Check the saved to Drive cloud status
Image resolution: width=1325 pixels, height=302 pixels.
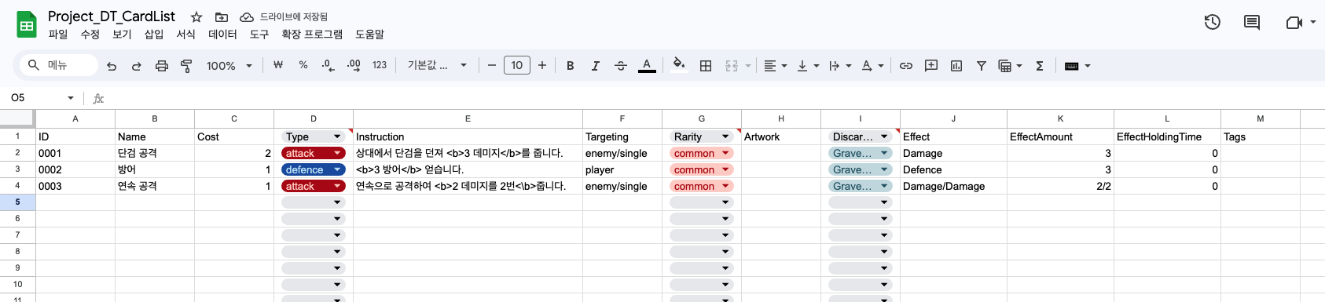tap(247, 16)
